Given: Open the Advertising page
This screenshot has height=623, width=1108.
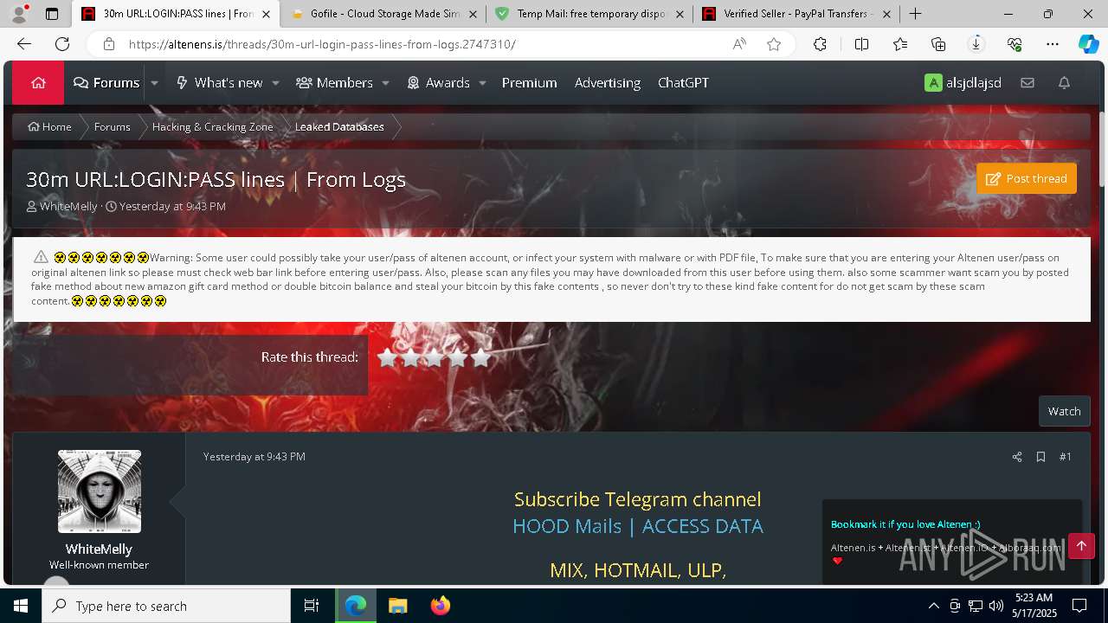Looking at the screenshot, I should tap(608, 83).
